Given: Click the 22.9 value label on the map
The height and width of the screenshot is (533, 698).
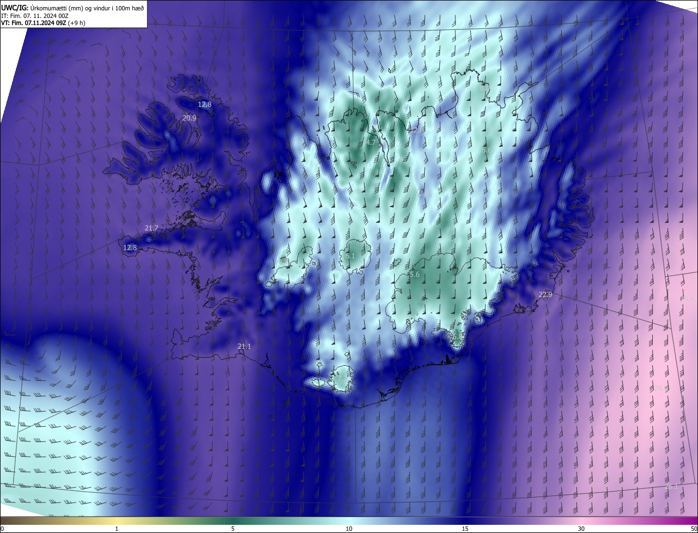Looking at the screenshot, I should 545,295.
